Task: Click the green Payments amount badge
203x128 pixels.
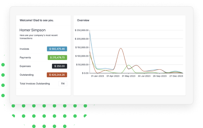Action: point(57,57)
